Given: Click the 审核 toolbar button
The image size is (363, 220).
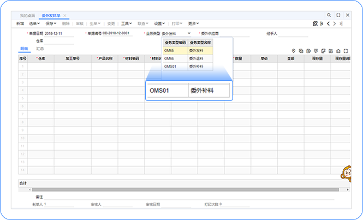Looking at the screenshot, I should pyautogui.click(x=80, y=23).
